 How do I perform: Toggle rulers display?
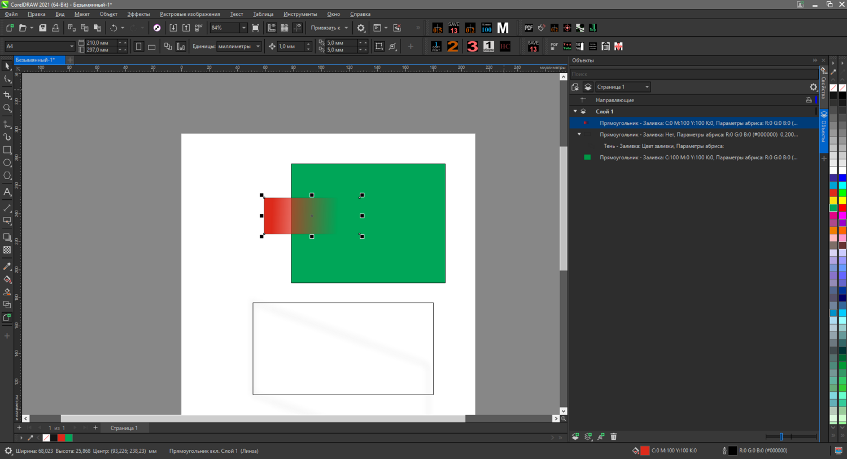tap(272, 28)
